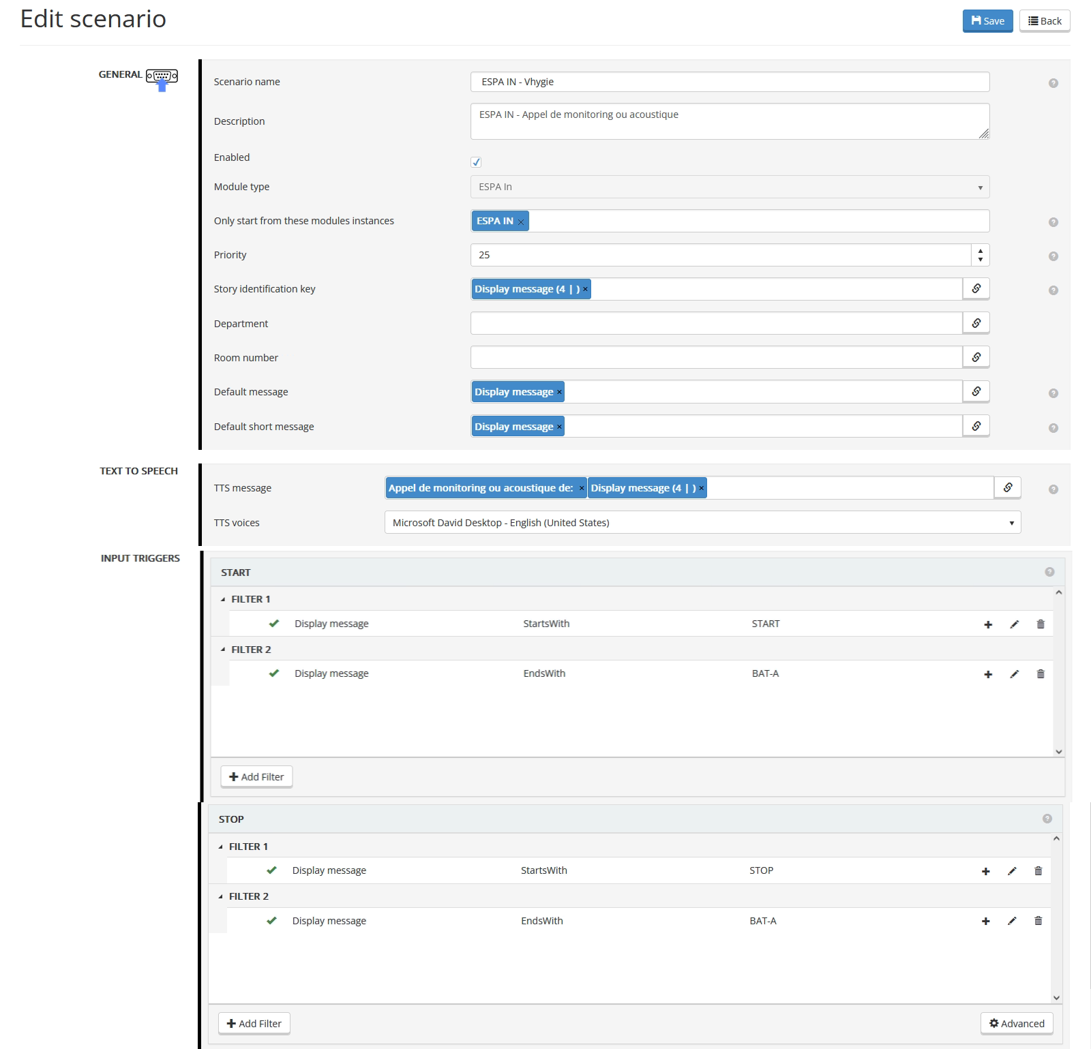Viewport: 1091px width, 1049px height.
Task: Uncheck the Enabled checkbox
Action: point(476,162)
